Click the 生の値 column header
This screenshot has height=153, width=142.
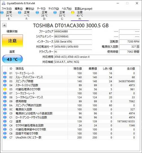click(131, 69)
